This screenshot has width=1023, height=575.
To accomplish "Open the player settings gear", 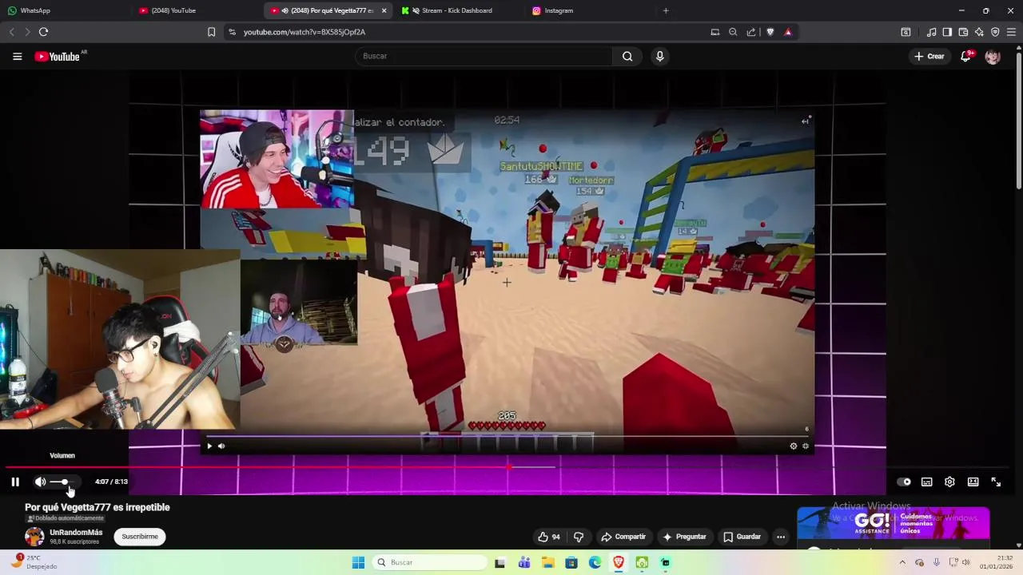I will [949, 482].
